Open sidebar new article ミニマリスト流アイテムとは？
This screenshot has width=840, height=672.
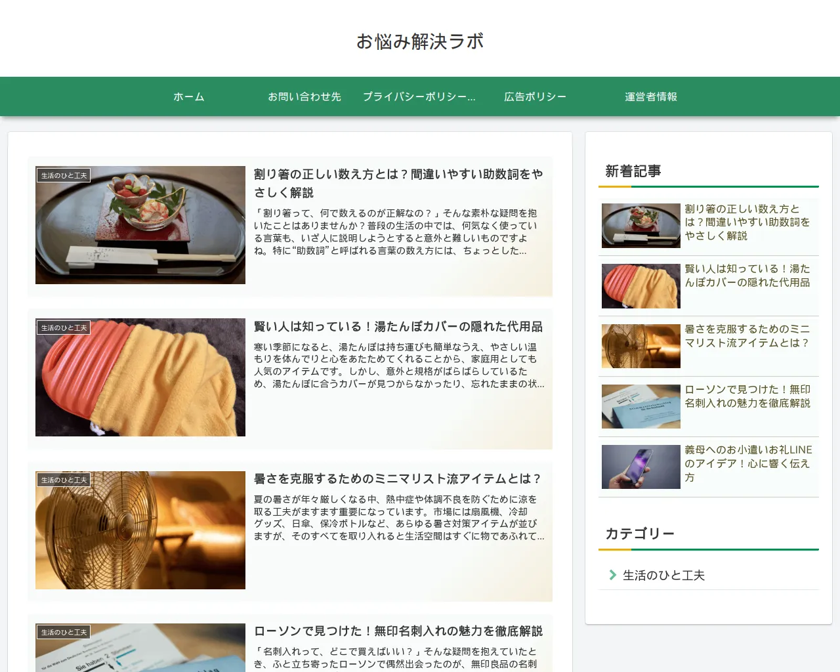pos(748,336)
